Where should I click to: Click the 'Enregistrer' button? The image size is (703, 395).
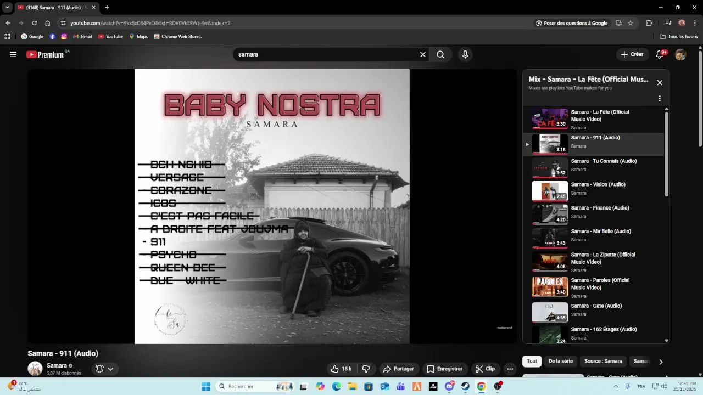click(x=445, y=369)
